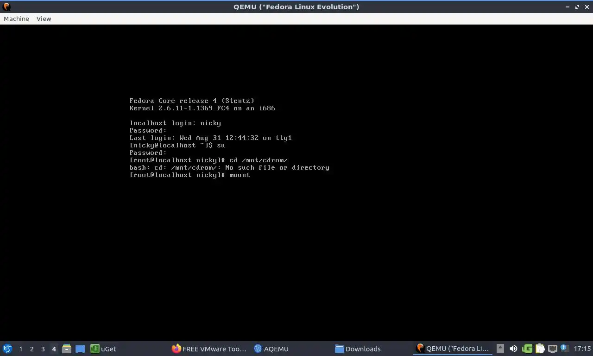Click the LXQt start menu bird icon

[7, 349]
